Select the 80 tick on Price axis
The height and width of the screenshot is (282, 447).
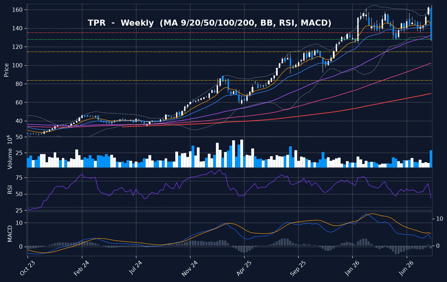(x=20, y=84)
